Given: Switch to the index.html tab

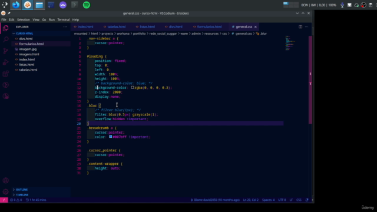Looking at the screenshot, I should click(85, 26).
